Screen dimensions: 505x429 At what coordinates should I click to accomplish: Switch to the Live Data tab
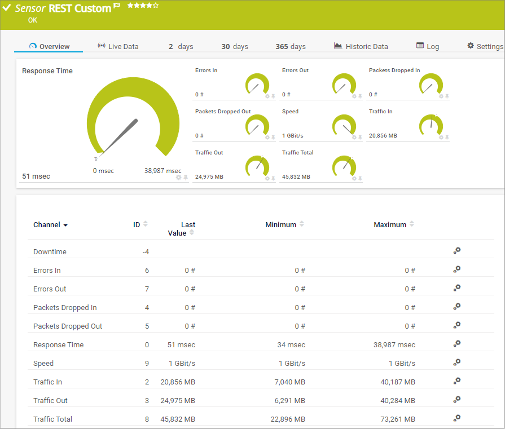(x=118, y=46)
